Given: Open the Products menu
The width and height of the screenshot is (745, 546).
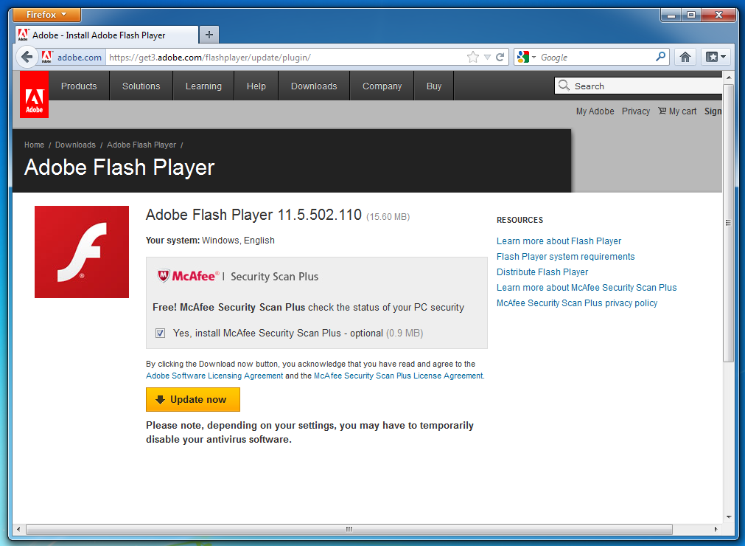Looking at the screenshot, I should tap(79, 86).
